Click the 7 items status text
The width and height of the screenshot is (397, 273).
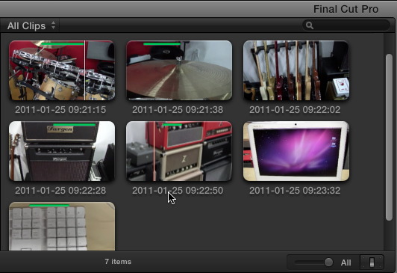click(x=118, y=262)
